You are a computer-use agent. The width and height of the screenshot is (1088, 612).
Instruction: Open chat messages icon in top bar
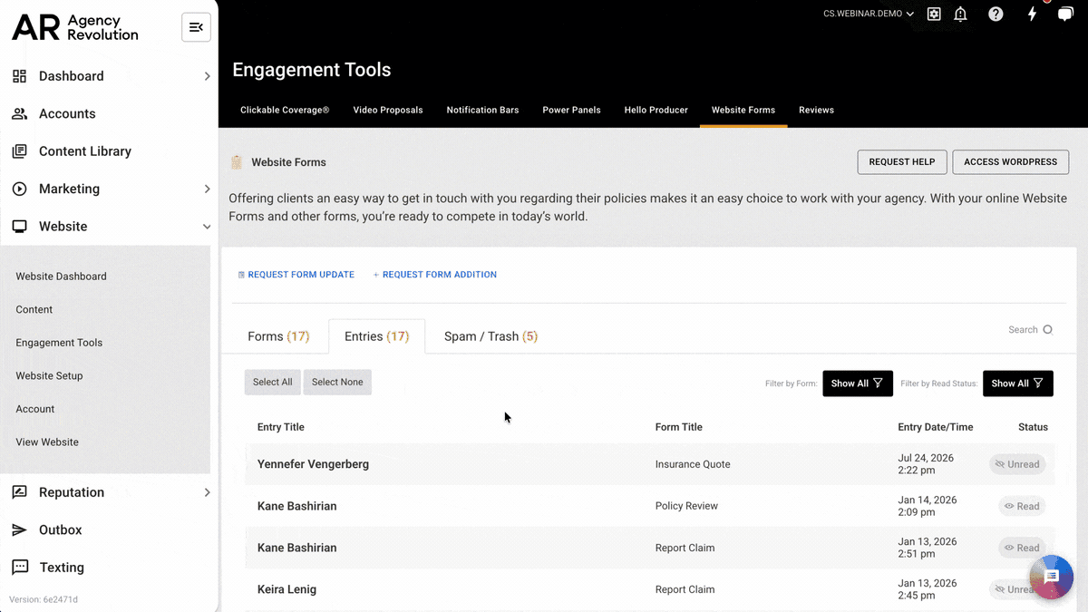[x=1065, y=14]
